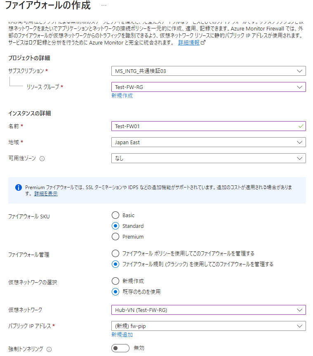Choose ファイアウォール ポリシー management option

pyautogui.click(x=115, y=253)
